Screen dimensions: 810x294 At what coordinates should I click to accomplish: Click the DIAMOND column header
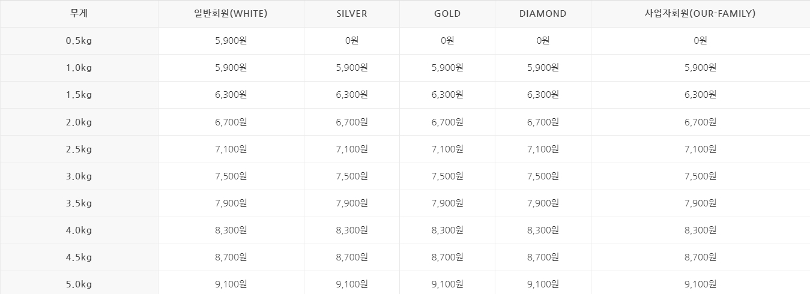543,14
